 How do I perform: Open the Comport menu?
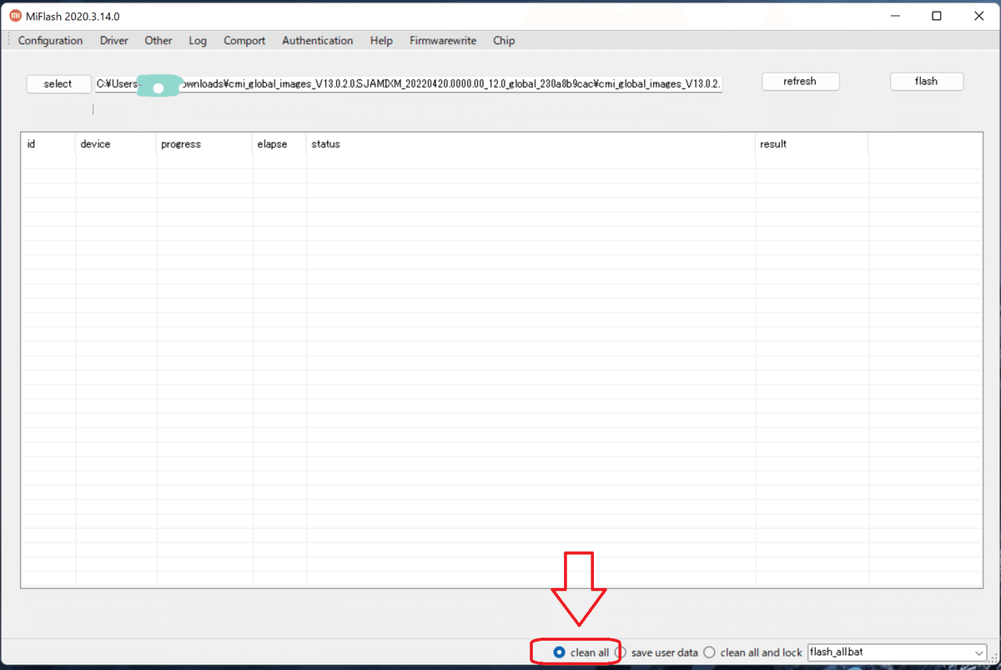tap(244, 40)
